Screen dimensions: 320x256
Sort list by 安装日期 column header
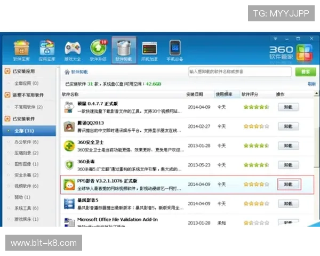click(195, 94)
